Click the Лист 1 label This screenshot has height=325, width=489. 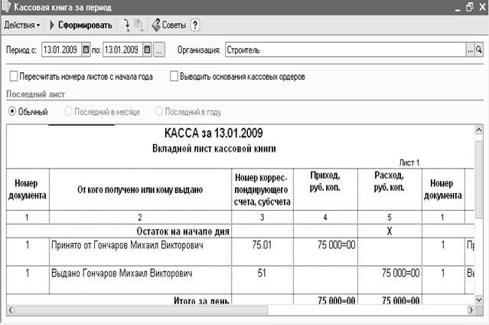pos(409,162)
